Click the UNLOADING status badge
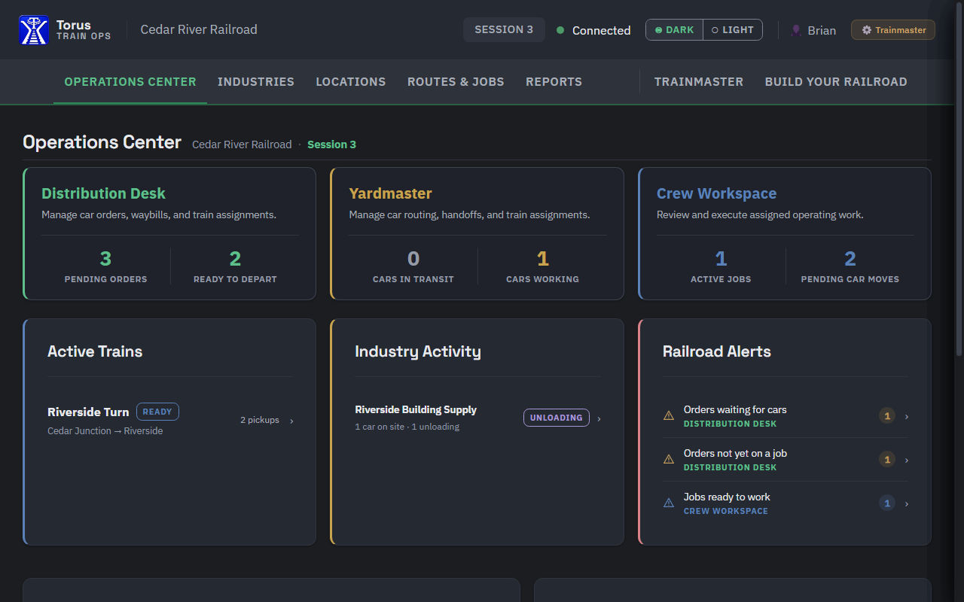 pos(557,418)
